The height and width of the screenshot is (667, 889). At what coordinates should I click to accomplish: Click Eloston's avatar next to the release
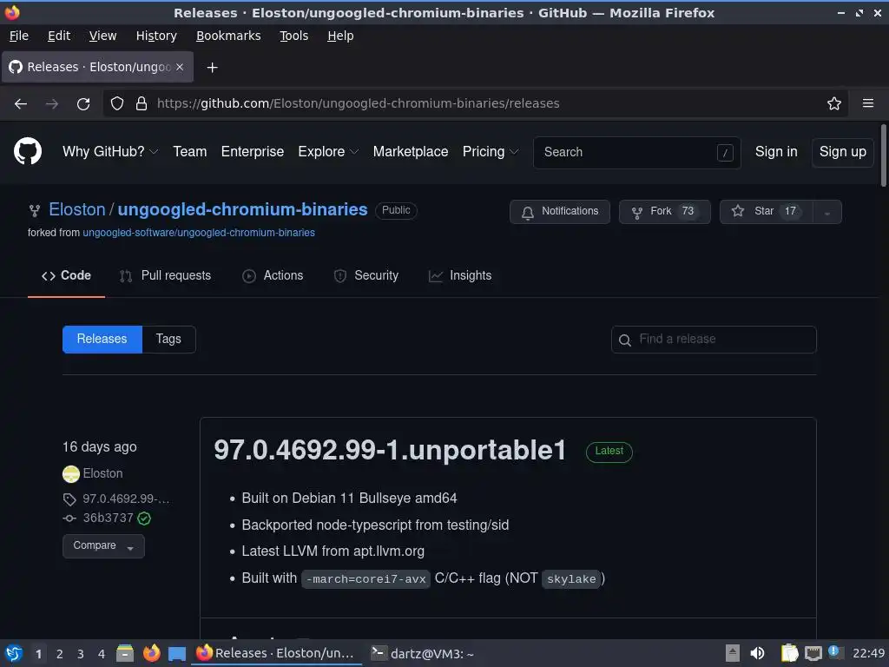[x=71, y=473]
